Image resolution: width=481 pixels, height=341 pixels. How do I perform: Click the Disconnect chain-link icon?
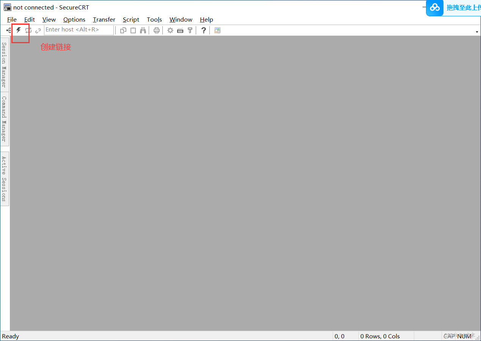coord(38,30)
